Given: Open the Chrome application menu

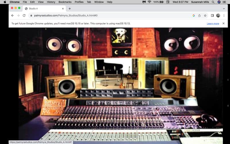Looking at the screenshot, I should coord(15,2).
